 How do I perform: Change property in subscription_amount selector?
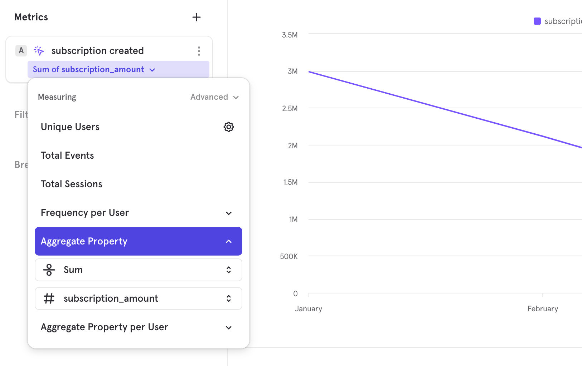[139, 298]
